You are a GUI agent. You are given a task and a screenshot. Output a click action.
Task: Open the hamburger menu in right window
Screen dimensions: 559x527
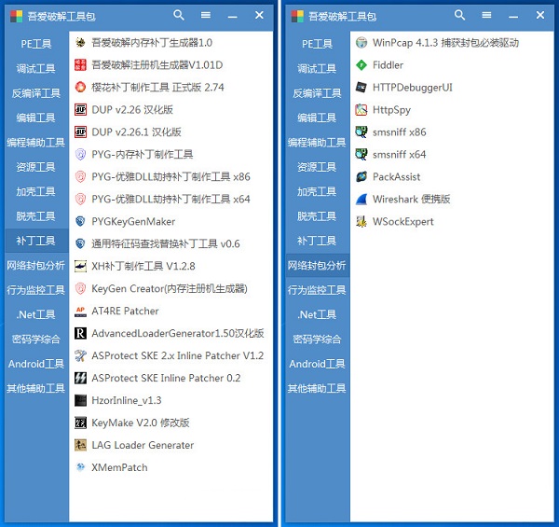coord(486,15)
